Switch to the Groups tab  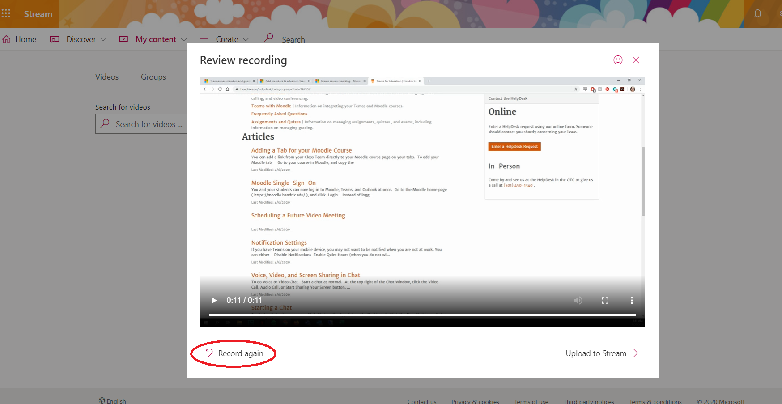153,77
